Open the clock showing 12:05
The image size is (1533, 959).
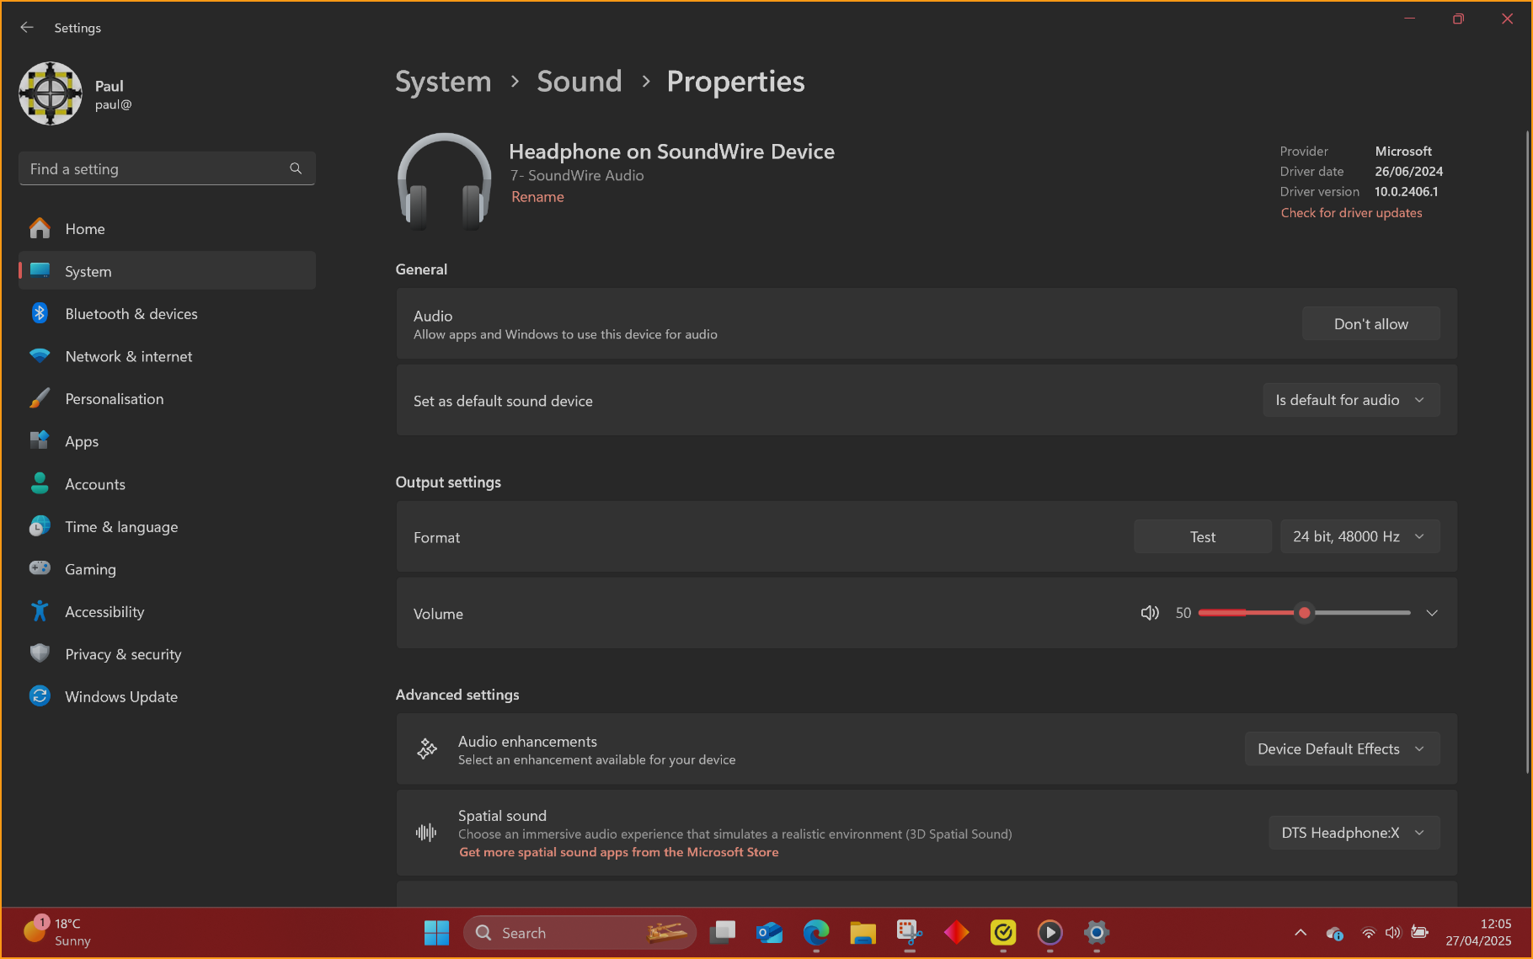1478,932
